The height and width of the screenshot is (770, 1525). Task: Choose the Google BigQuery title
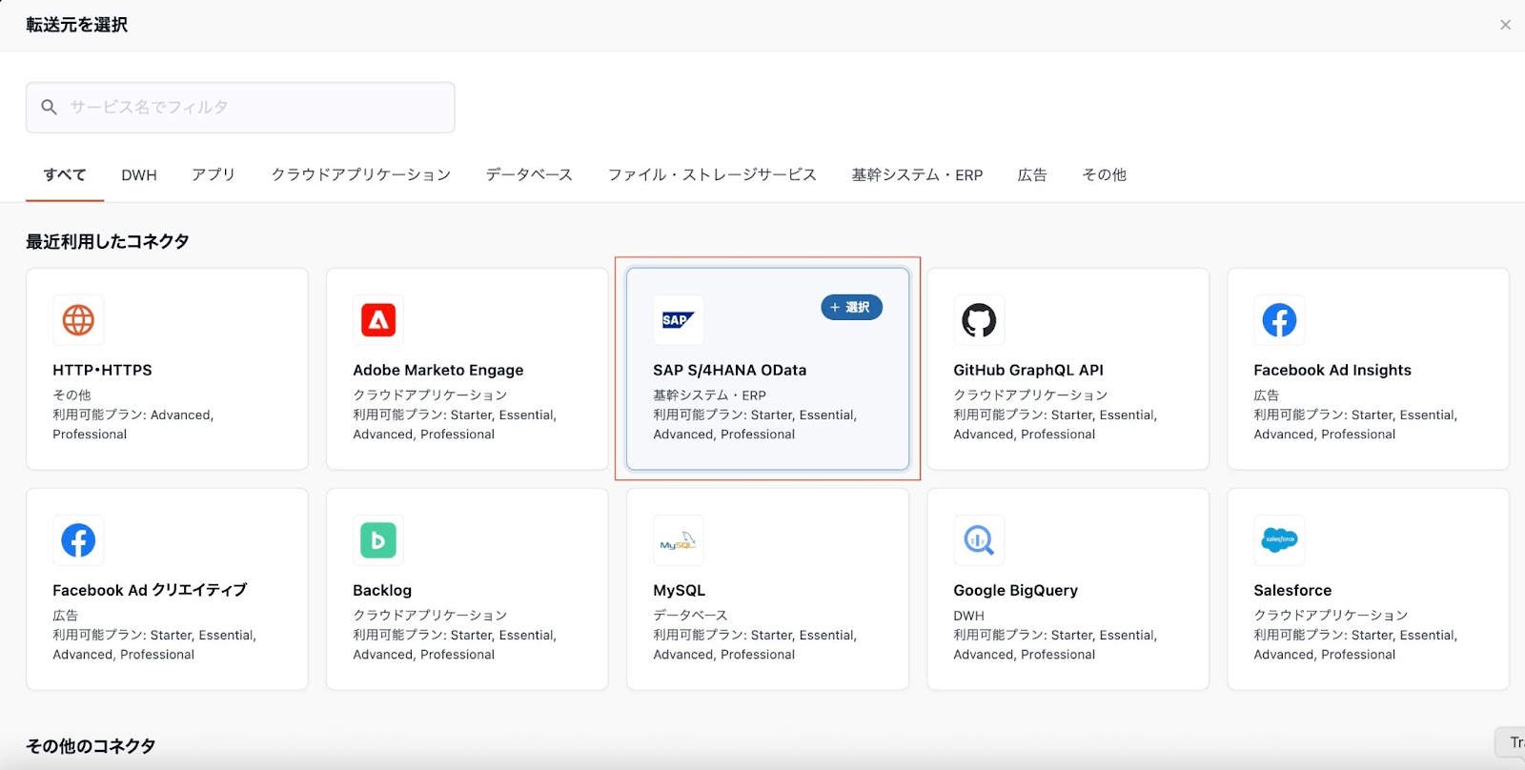point(1016,590)
